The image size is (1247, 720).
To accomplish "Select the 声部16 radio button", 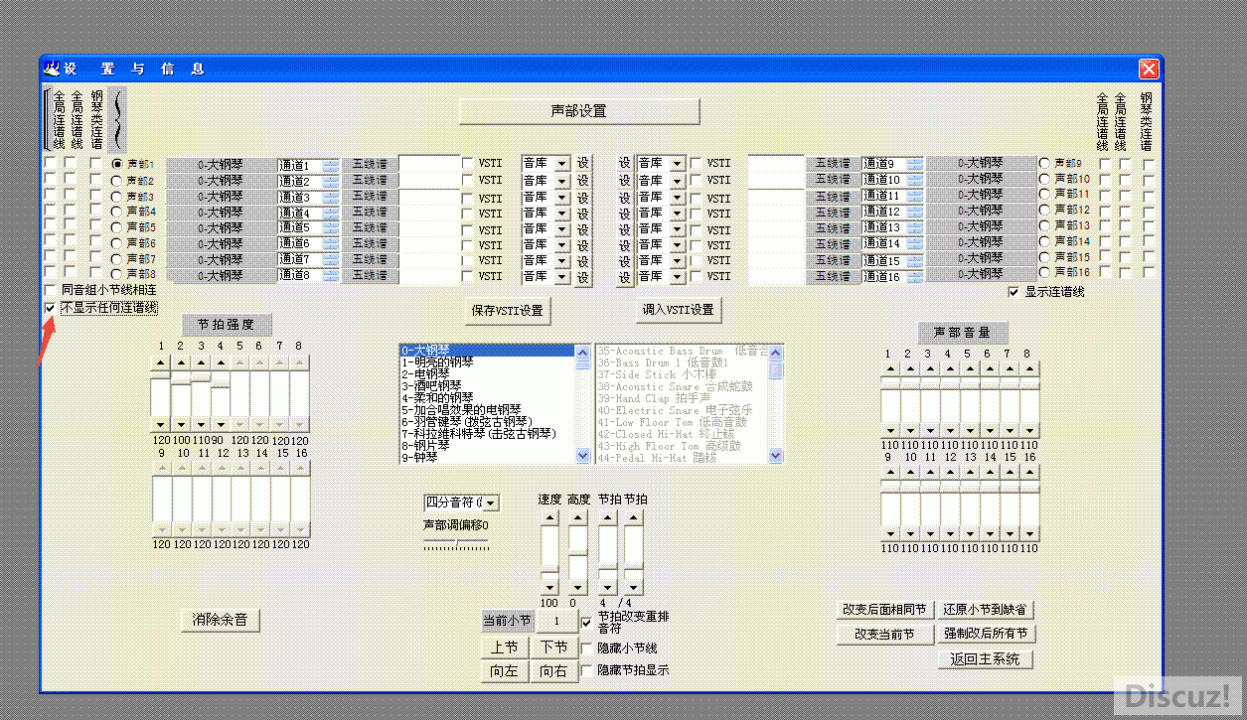I will [x=1044, y=272].
